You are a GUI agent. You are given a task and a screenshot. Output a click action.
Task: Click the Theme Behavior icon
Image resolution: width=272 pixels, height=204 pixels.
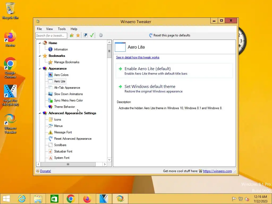(50, 107)
